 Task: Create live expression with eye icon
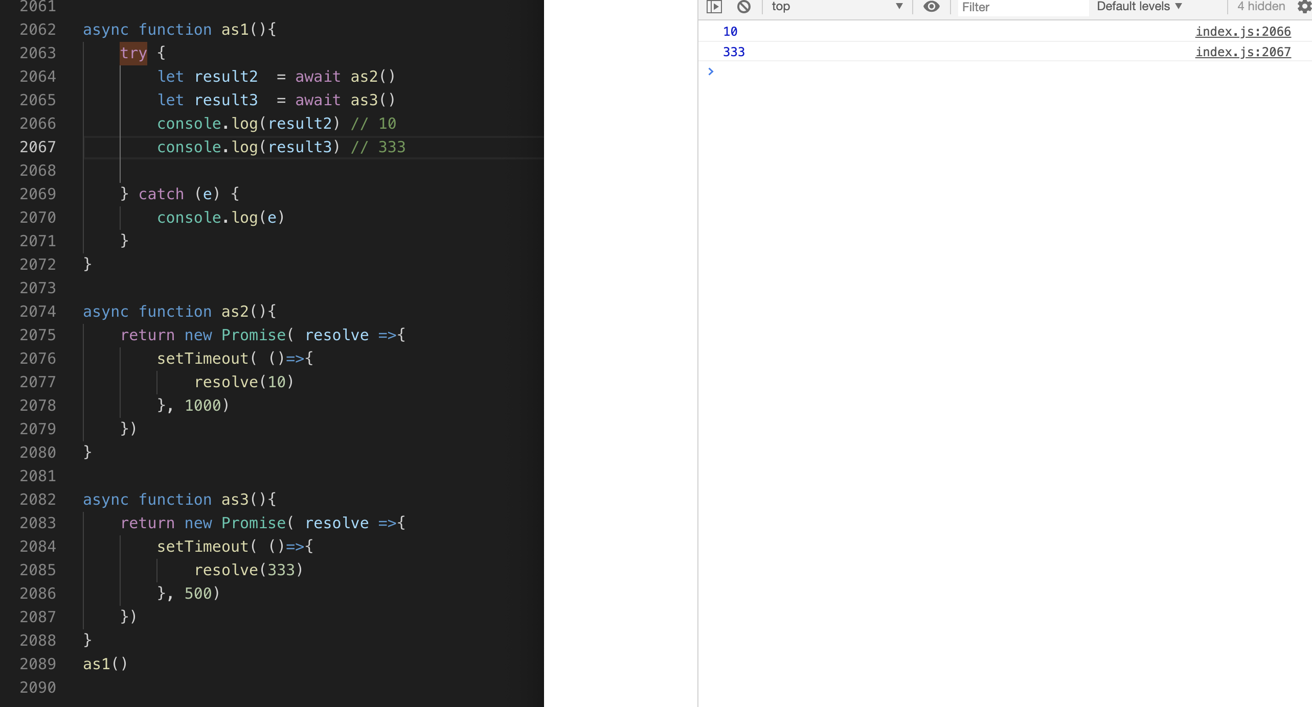coord(931,7)
